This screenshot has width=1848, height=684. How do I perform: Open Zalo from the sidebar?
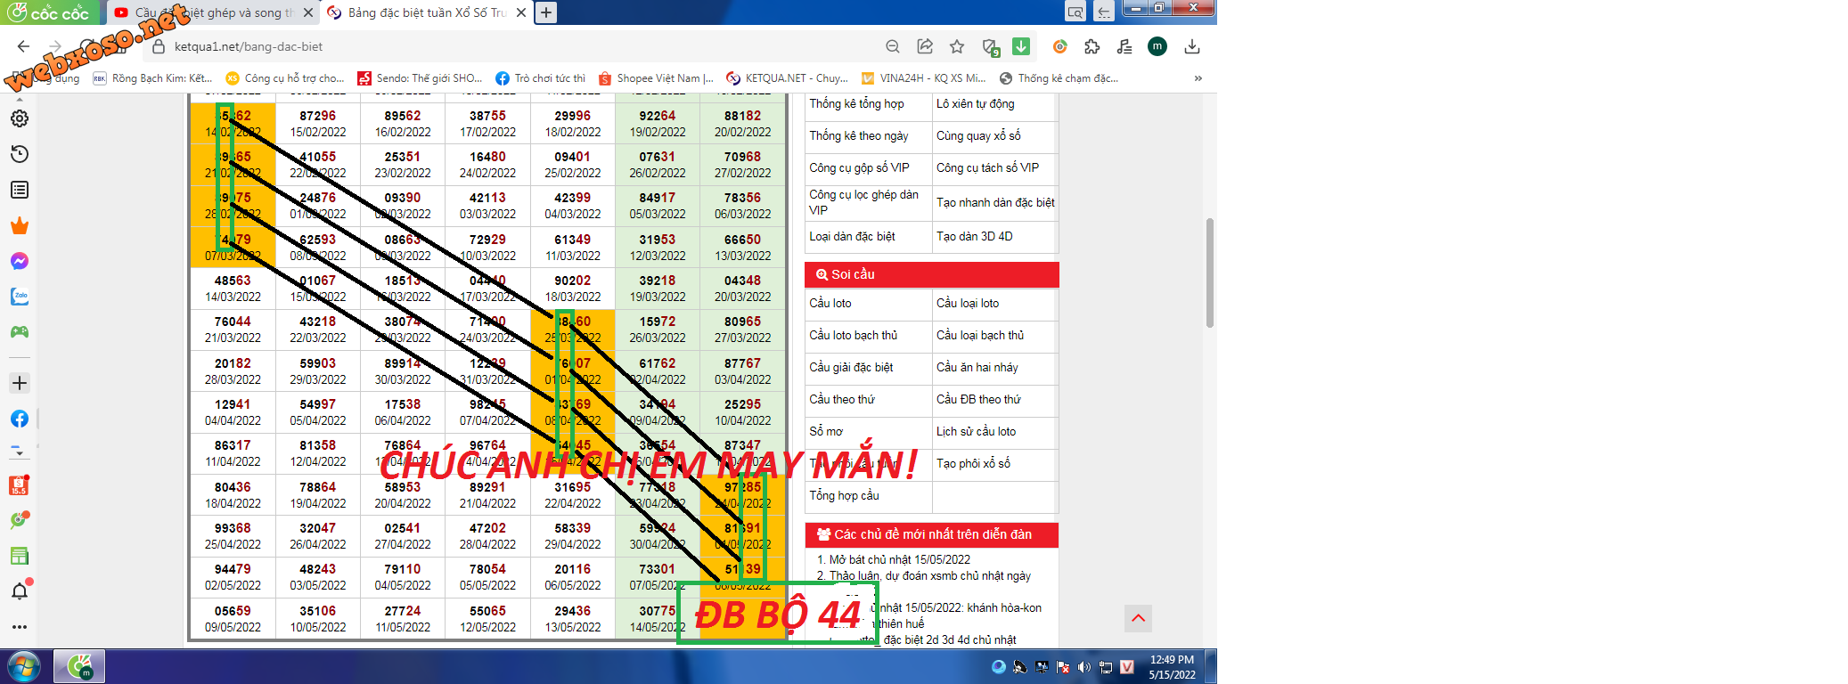19,297
